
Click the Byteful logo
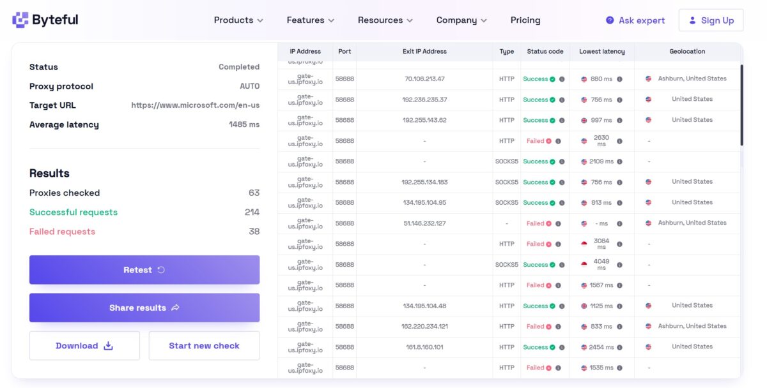point(45,20)
